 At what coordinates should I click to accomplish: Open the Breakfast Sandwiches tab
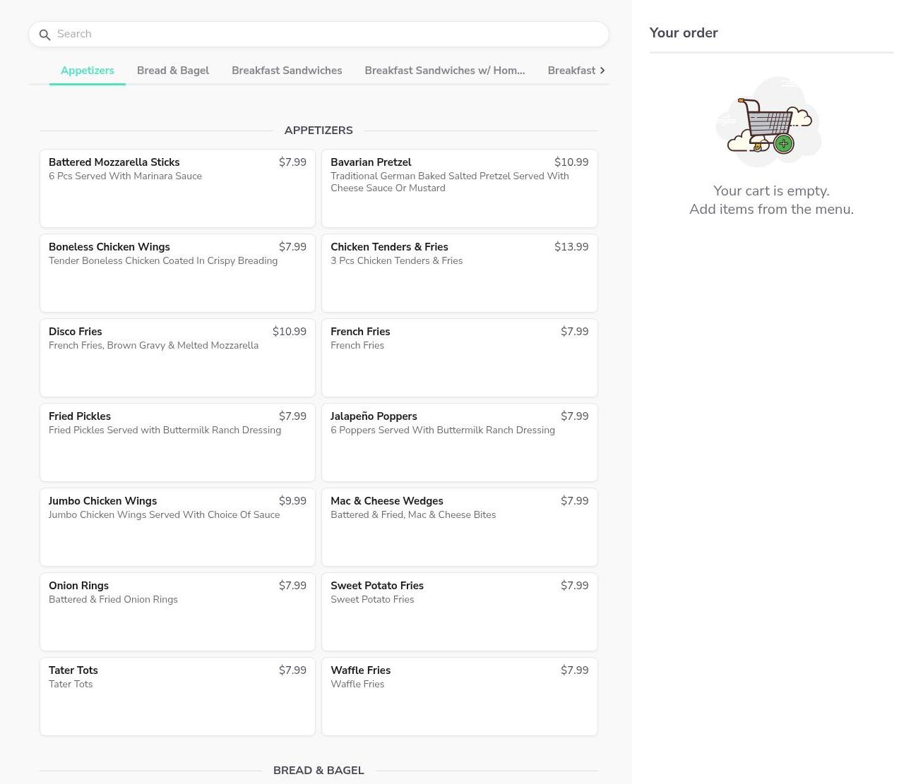[287, 71]
